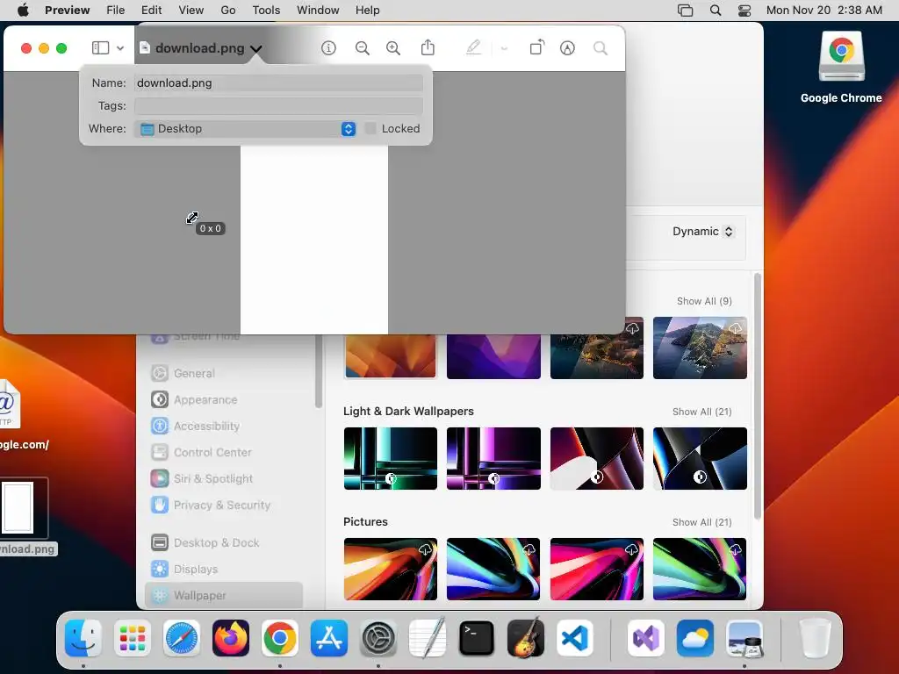Open GarageBand from the Dock

[x=526, y=638]
